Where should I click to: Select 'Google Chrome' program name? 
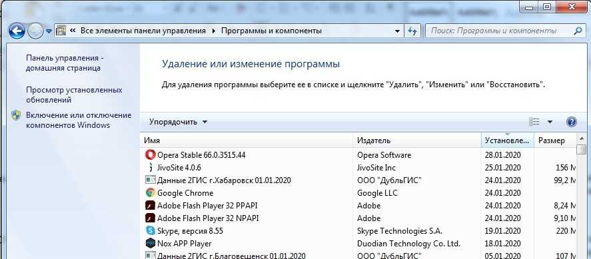tap(185, 192)
